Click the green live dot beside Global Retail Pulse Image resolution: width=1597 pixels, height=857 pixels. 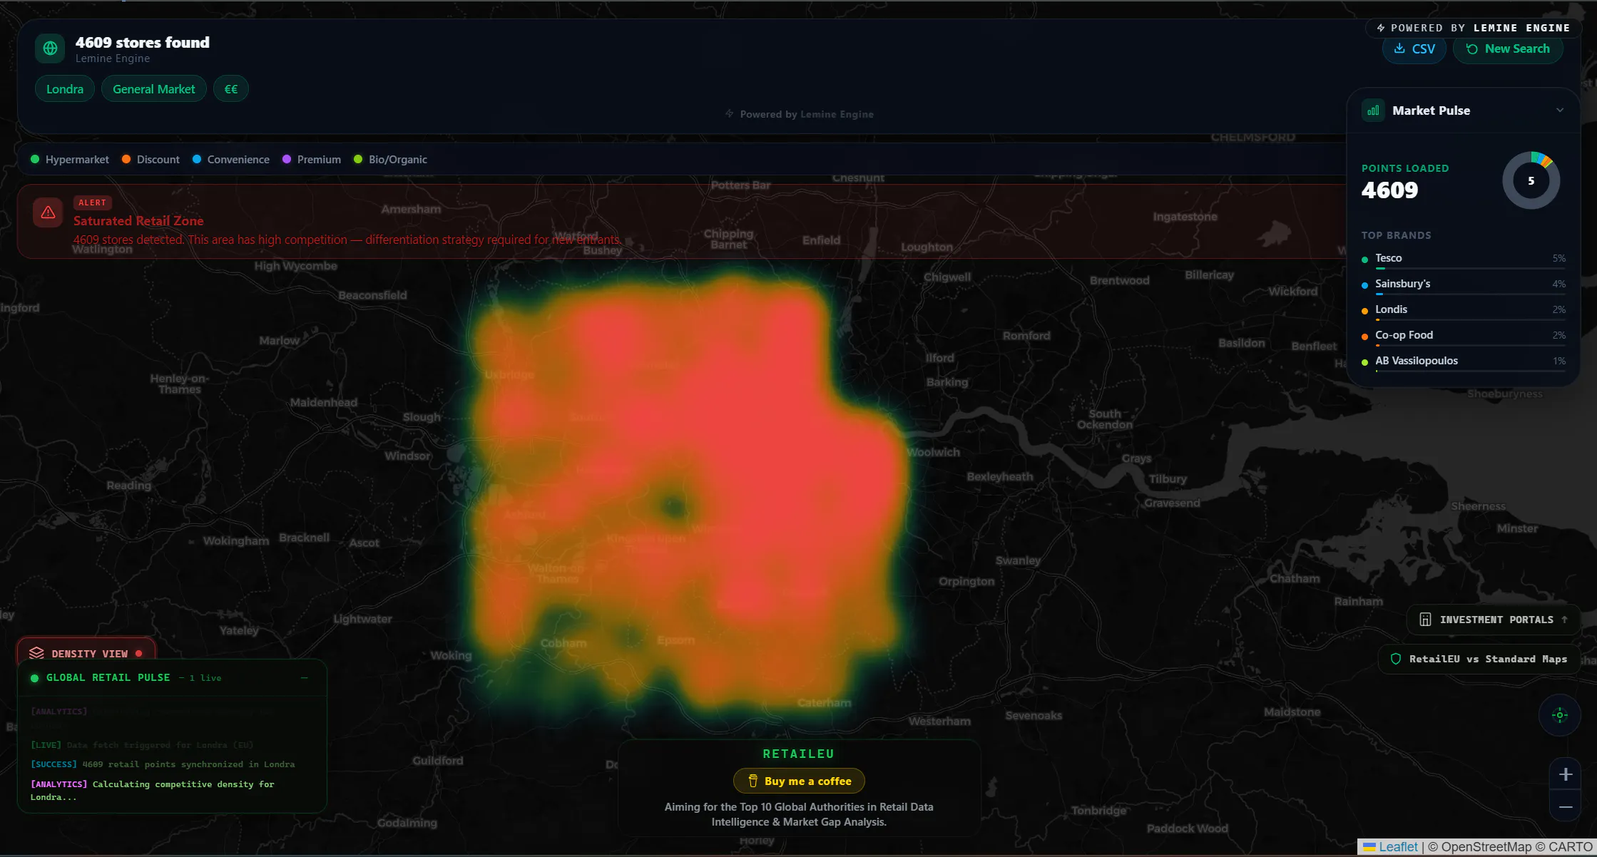coord(34,678)
